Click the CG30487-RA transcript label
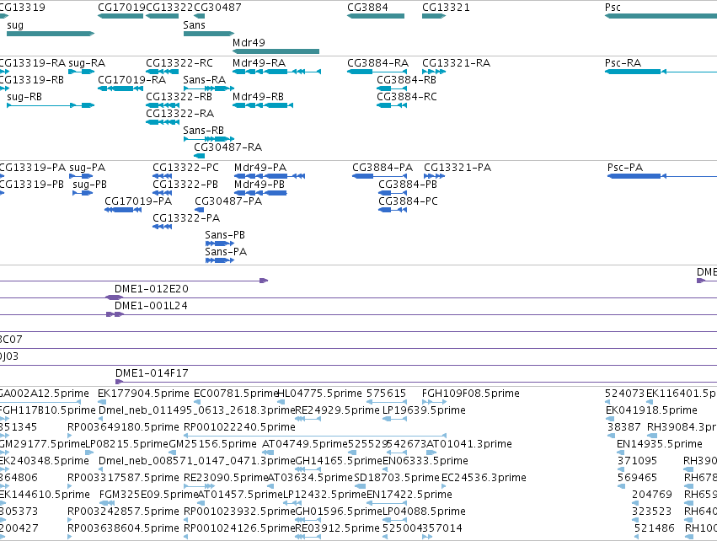Screen dimensions: 717x541 pyautogui.click(x=228, y=147)
